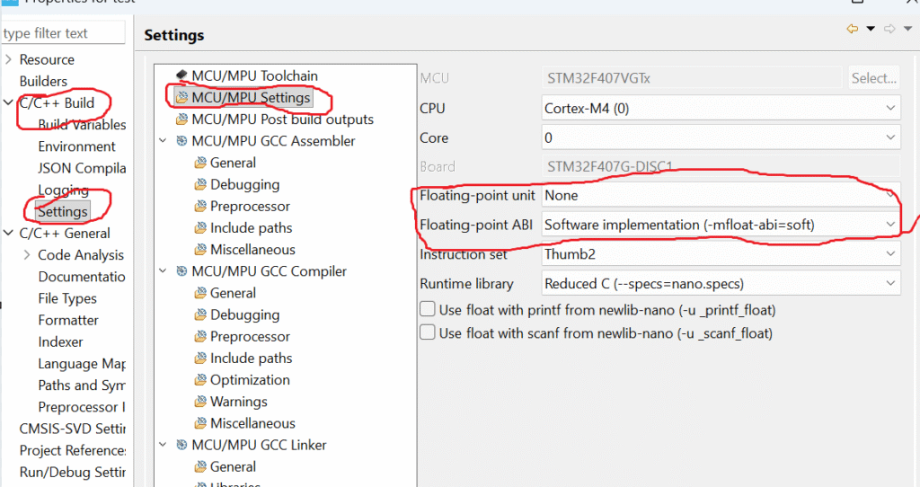Open the forward history dropdown arrow
920x487 pixels.
pyautogui.click(x=907, y=28)
